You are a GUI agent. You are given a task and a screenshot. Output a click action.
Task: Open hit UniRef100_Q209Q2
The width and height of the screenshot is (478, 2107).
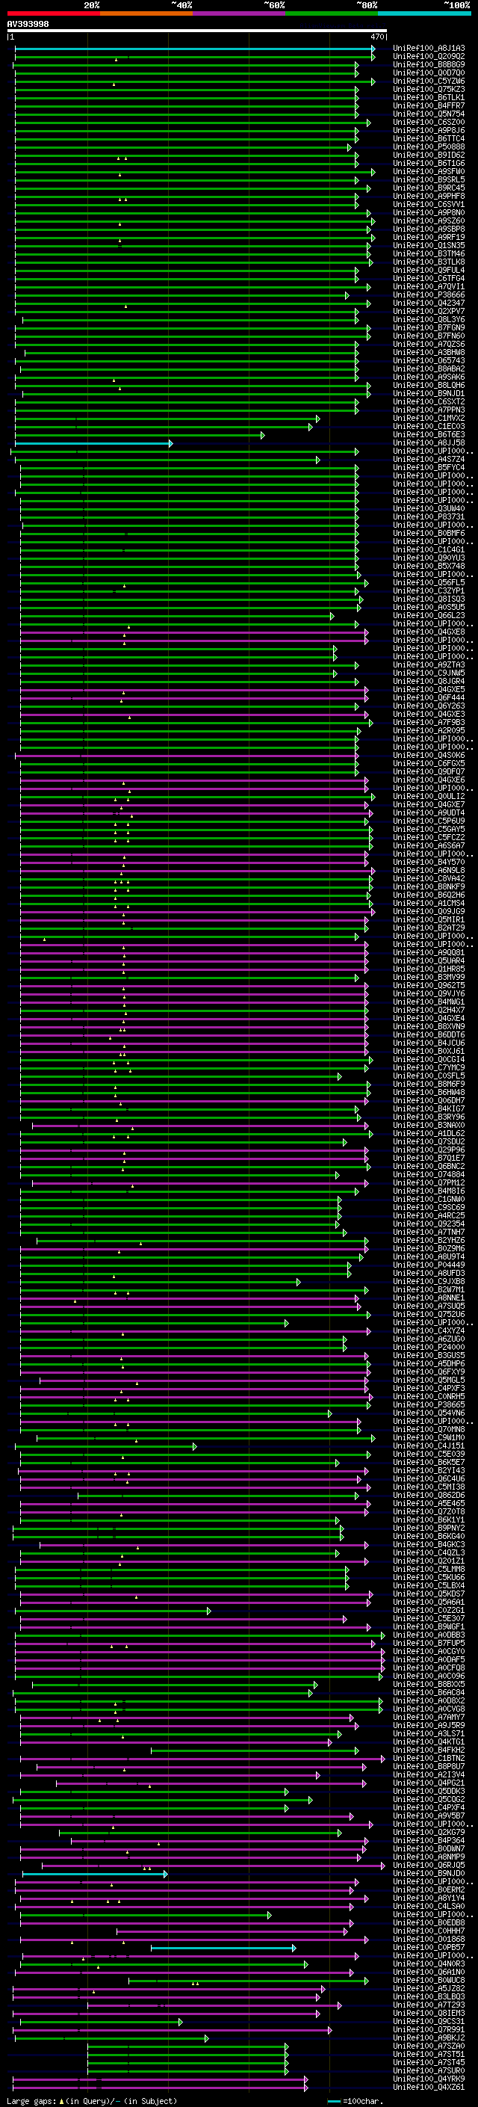[x=429, y=57]
